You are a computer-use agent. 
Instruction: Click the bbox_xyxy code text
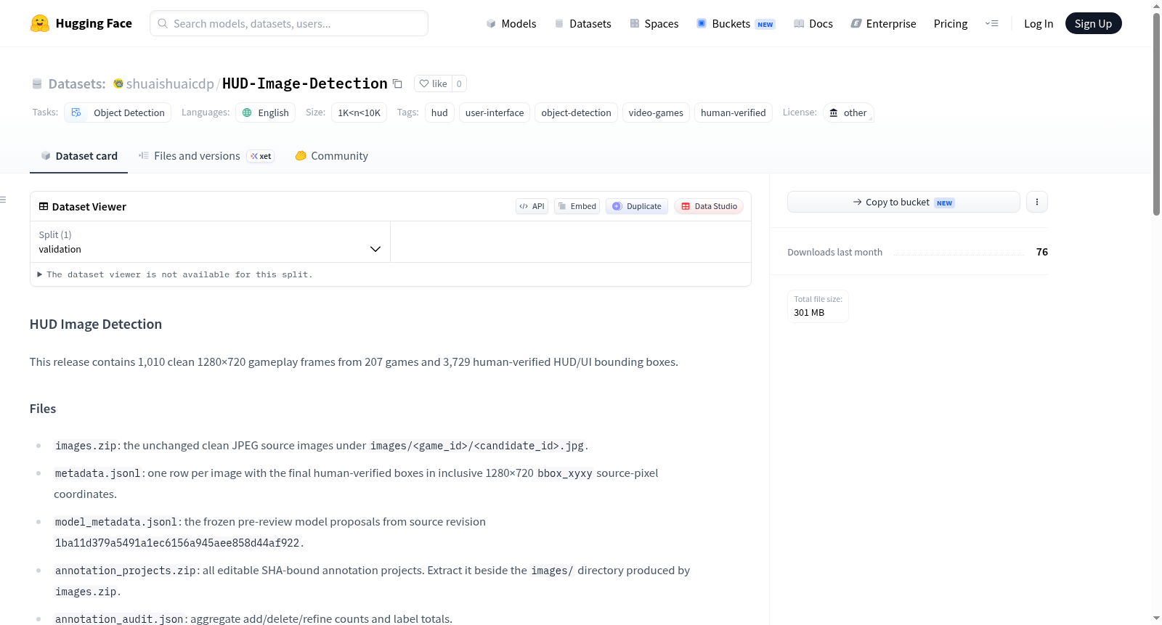click(x=565, y=473)
